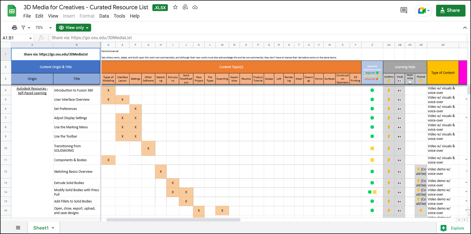Click the '3D Printing' topic header
The height and width of the screenshot is (234, 471).
pyautogui.click(x=355, y=79)
